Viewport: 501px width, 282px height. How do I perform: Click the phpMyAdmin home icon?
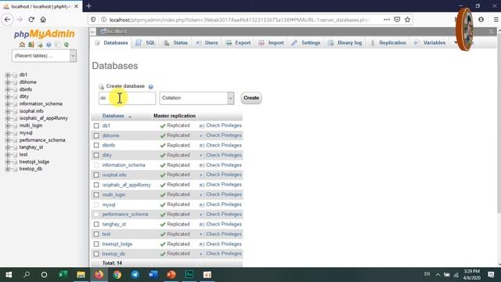coord(22,45)
